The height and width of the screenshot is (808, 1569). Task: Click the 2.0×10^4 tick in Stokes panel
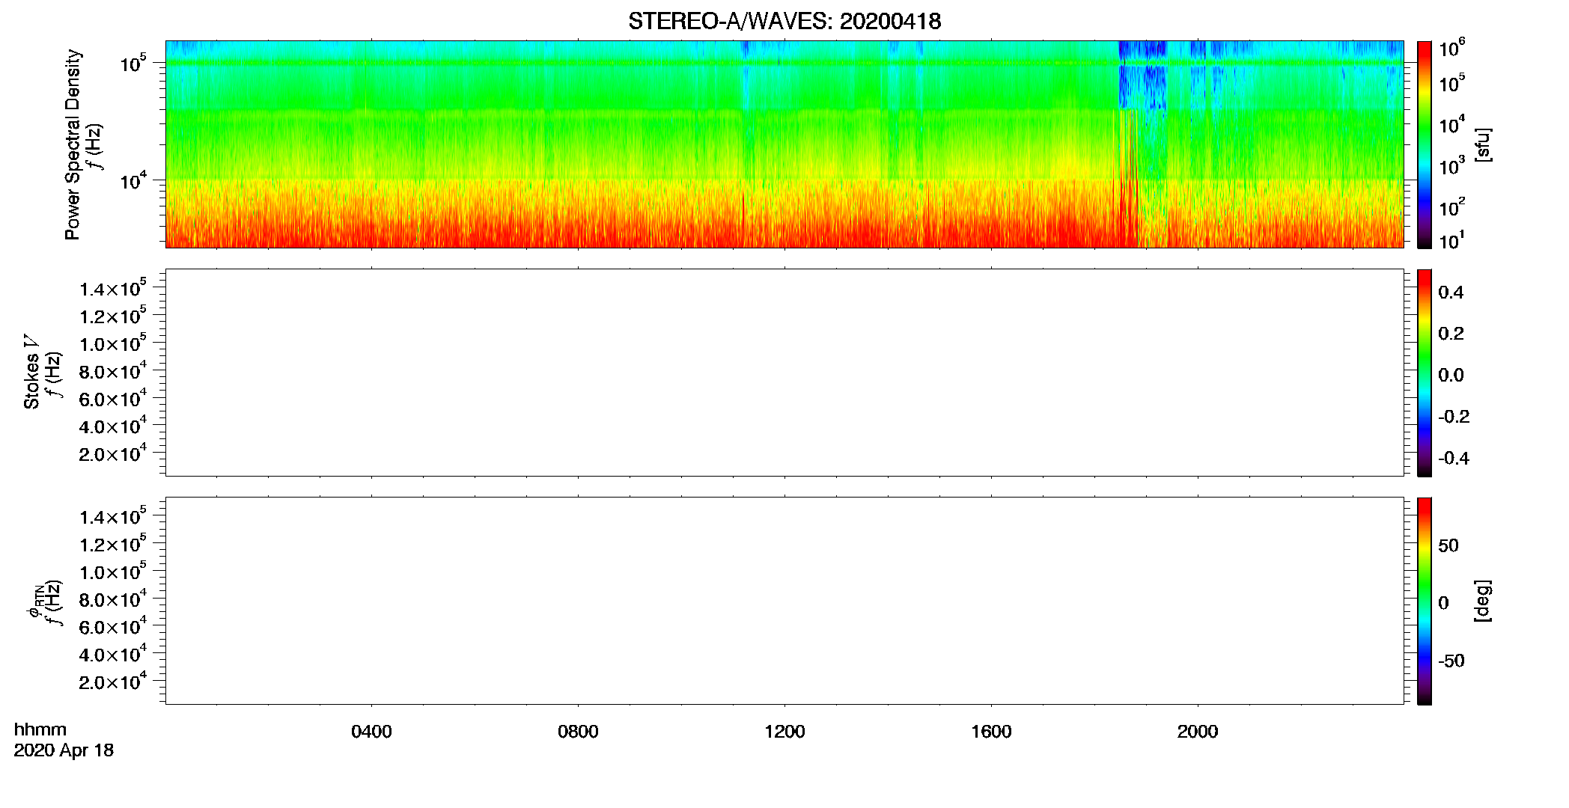113,453
